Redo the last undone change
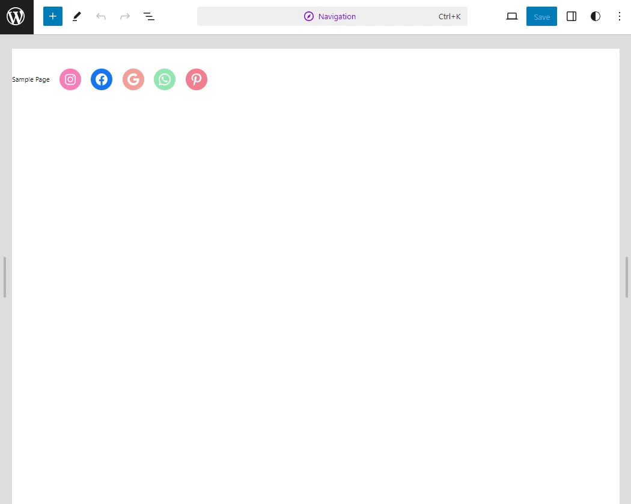Image resolution: width=631 pixels, height=504 pixels. (125, 16)
